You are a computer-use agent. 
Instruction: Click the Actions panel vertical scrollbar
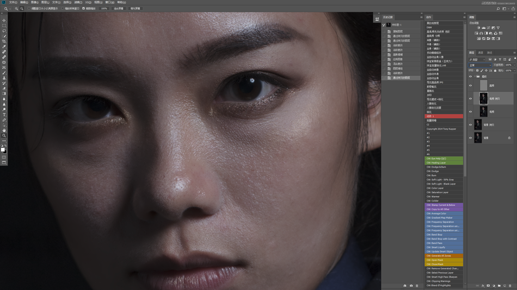465,99
